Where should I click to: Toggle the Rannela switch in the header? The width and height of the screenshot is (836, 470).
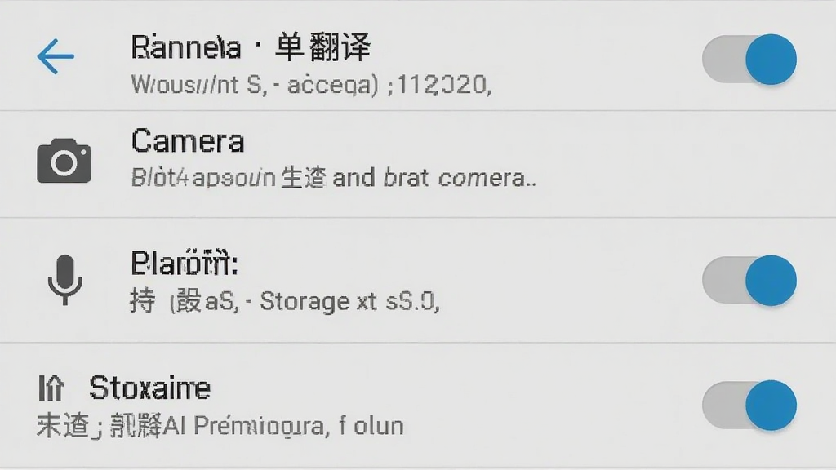pos(749,59)
